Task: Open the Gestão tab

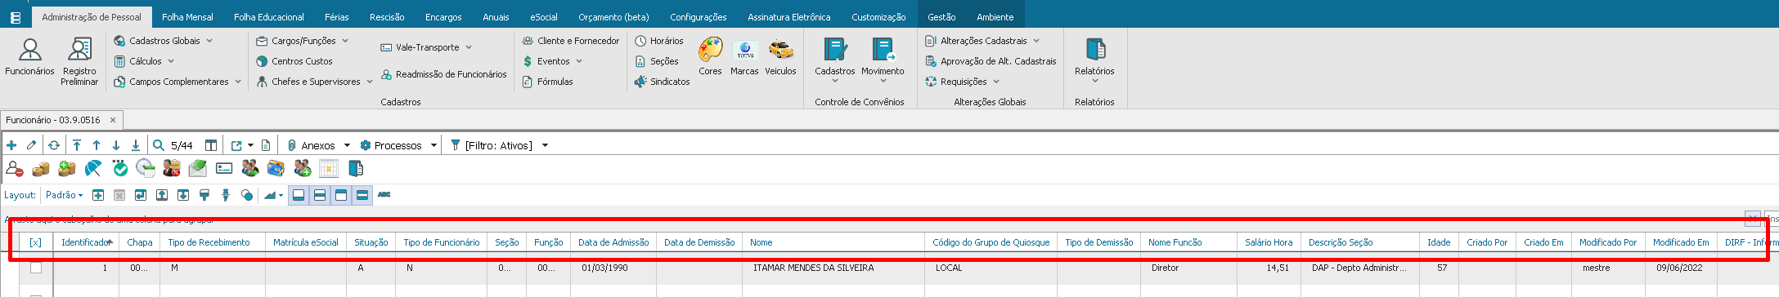Action: 941,16
